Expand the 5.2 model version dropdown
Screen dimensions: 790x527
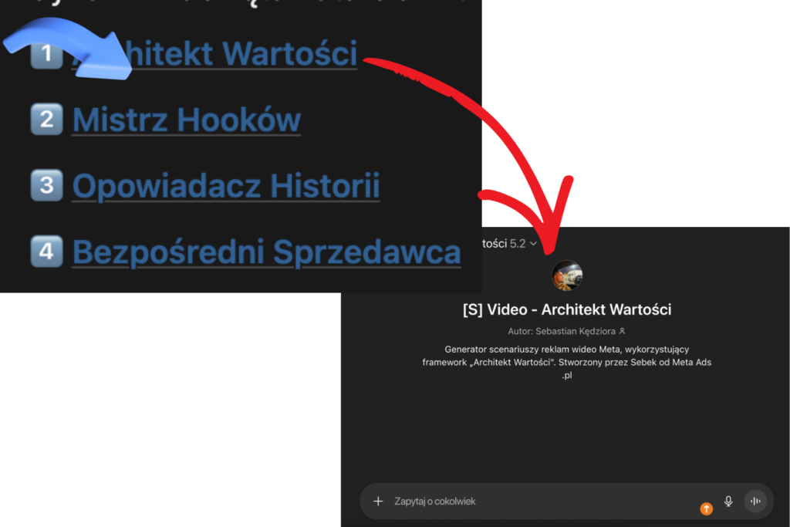523,244
